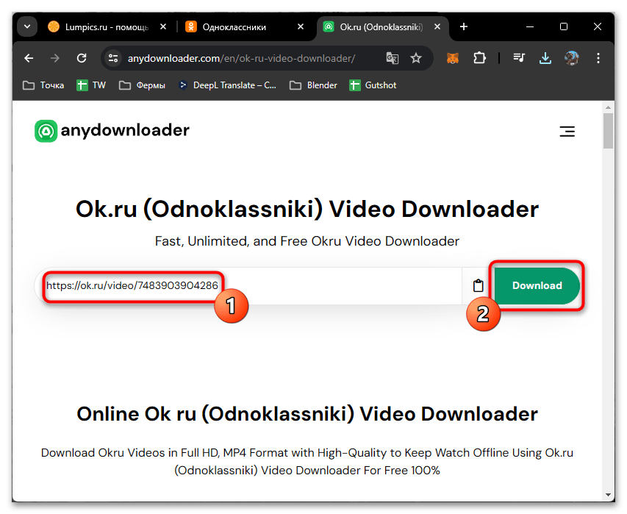This screenshot has width=627, height=514.
Task: Click the extensions puzzle icon
Action: 479,57
